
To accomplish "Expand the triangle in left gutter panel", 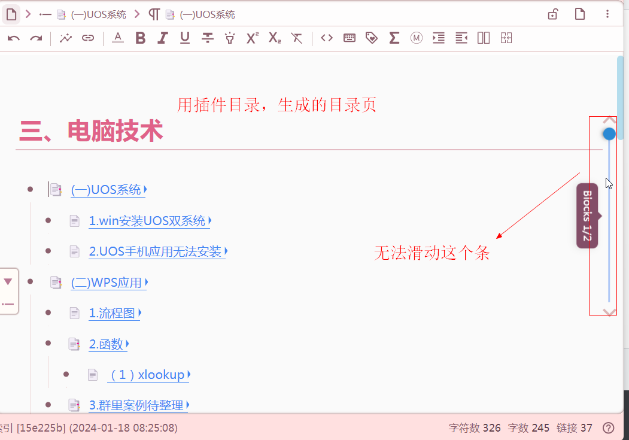I will 8,281.
